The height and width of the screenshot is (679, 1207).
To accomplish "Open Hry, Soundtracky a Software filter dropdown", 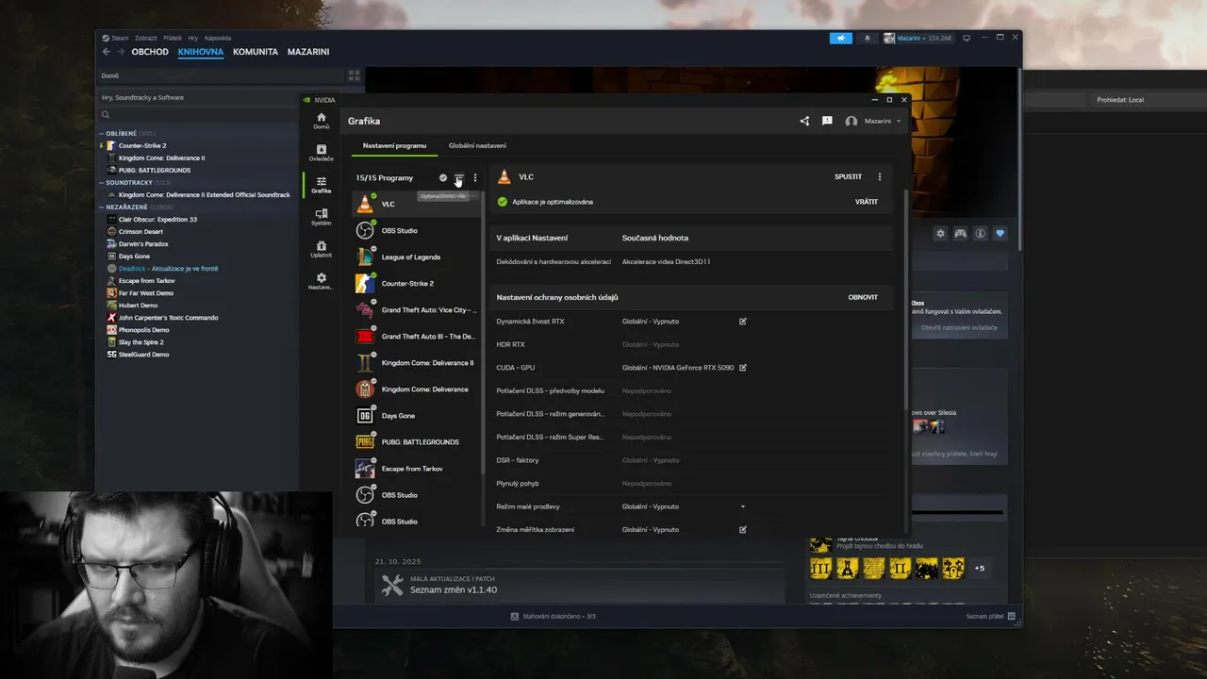I will point(198,97).
